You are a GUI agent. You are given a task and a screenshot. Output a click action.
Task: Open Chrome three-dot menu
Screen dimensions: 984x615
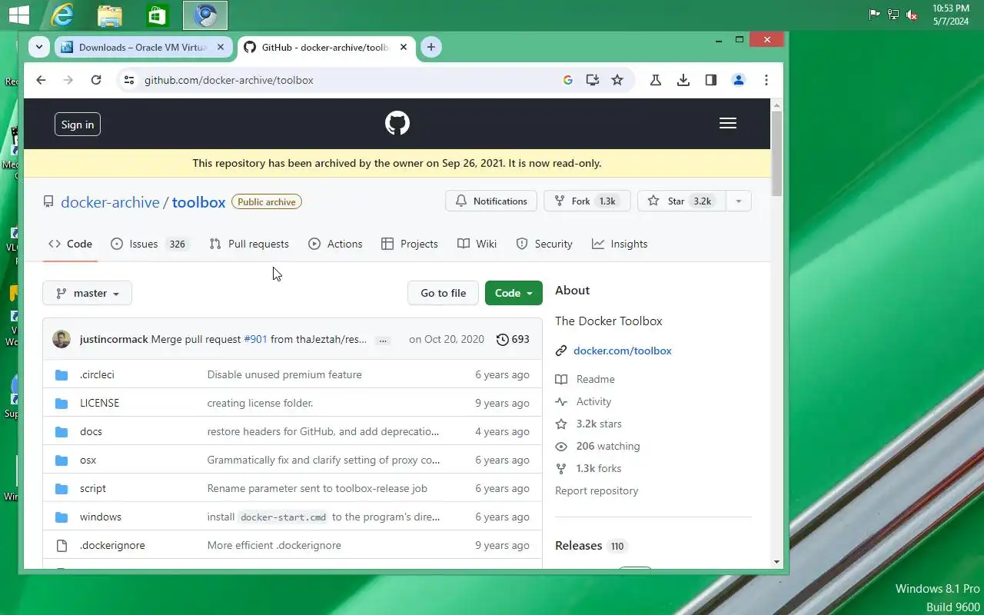click(766, 80)
